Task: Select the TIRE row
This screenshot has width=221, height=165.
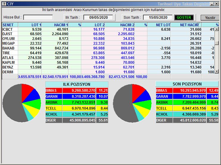Action: (x=108, y=53)
